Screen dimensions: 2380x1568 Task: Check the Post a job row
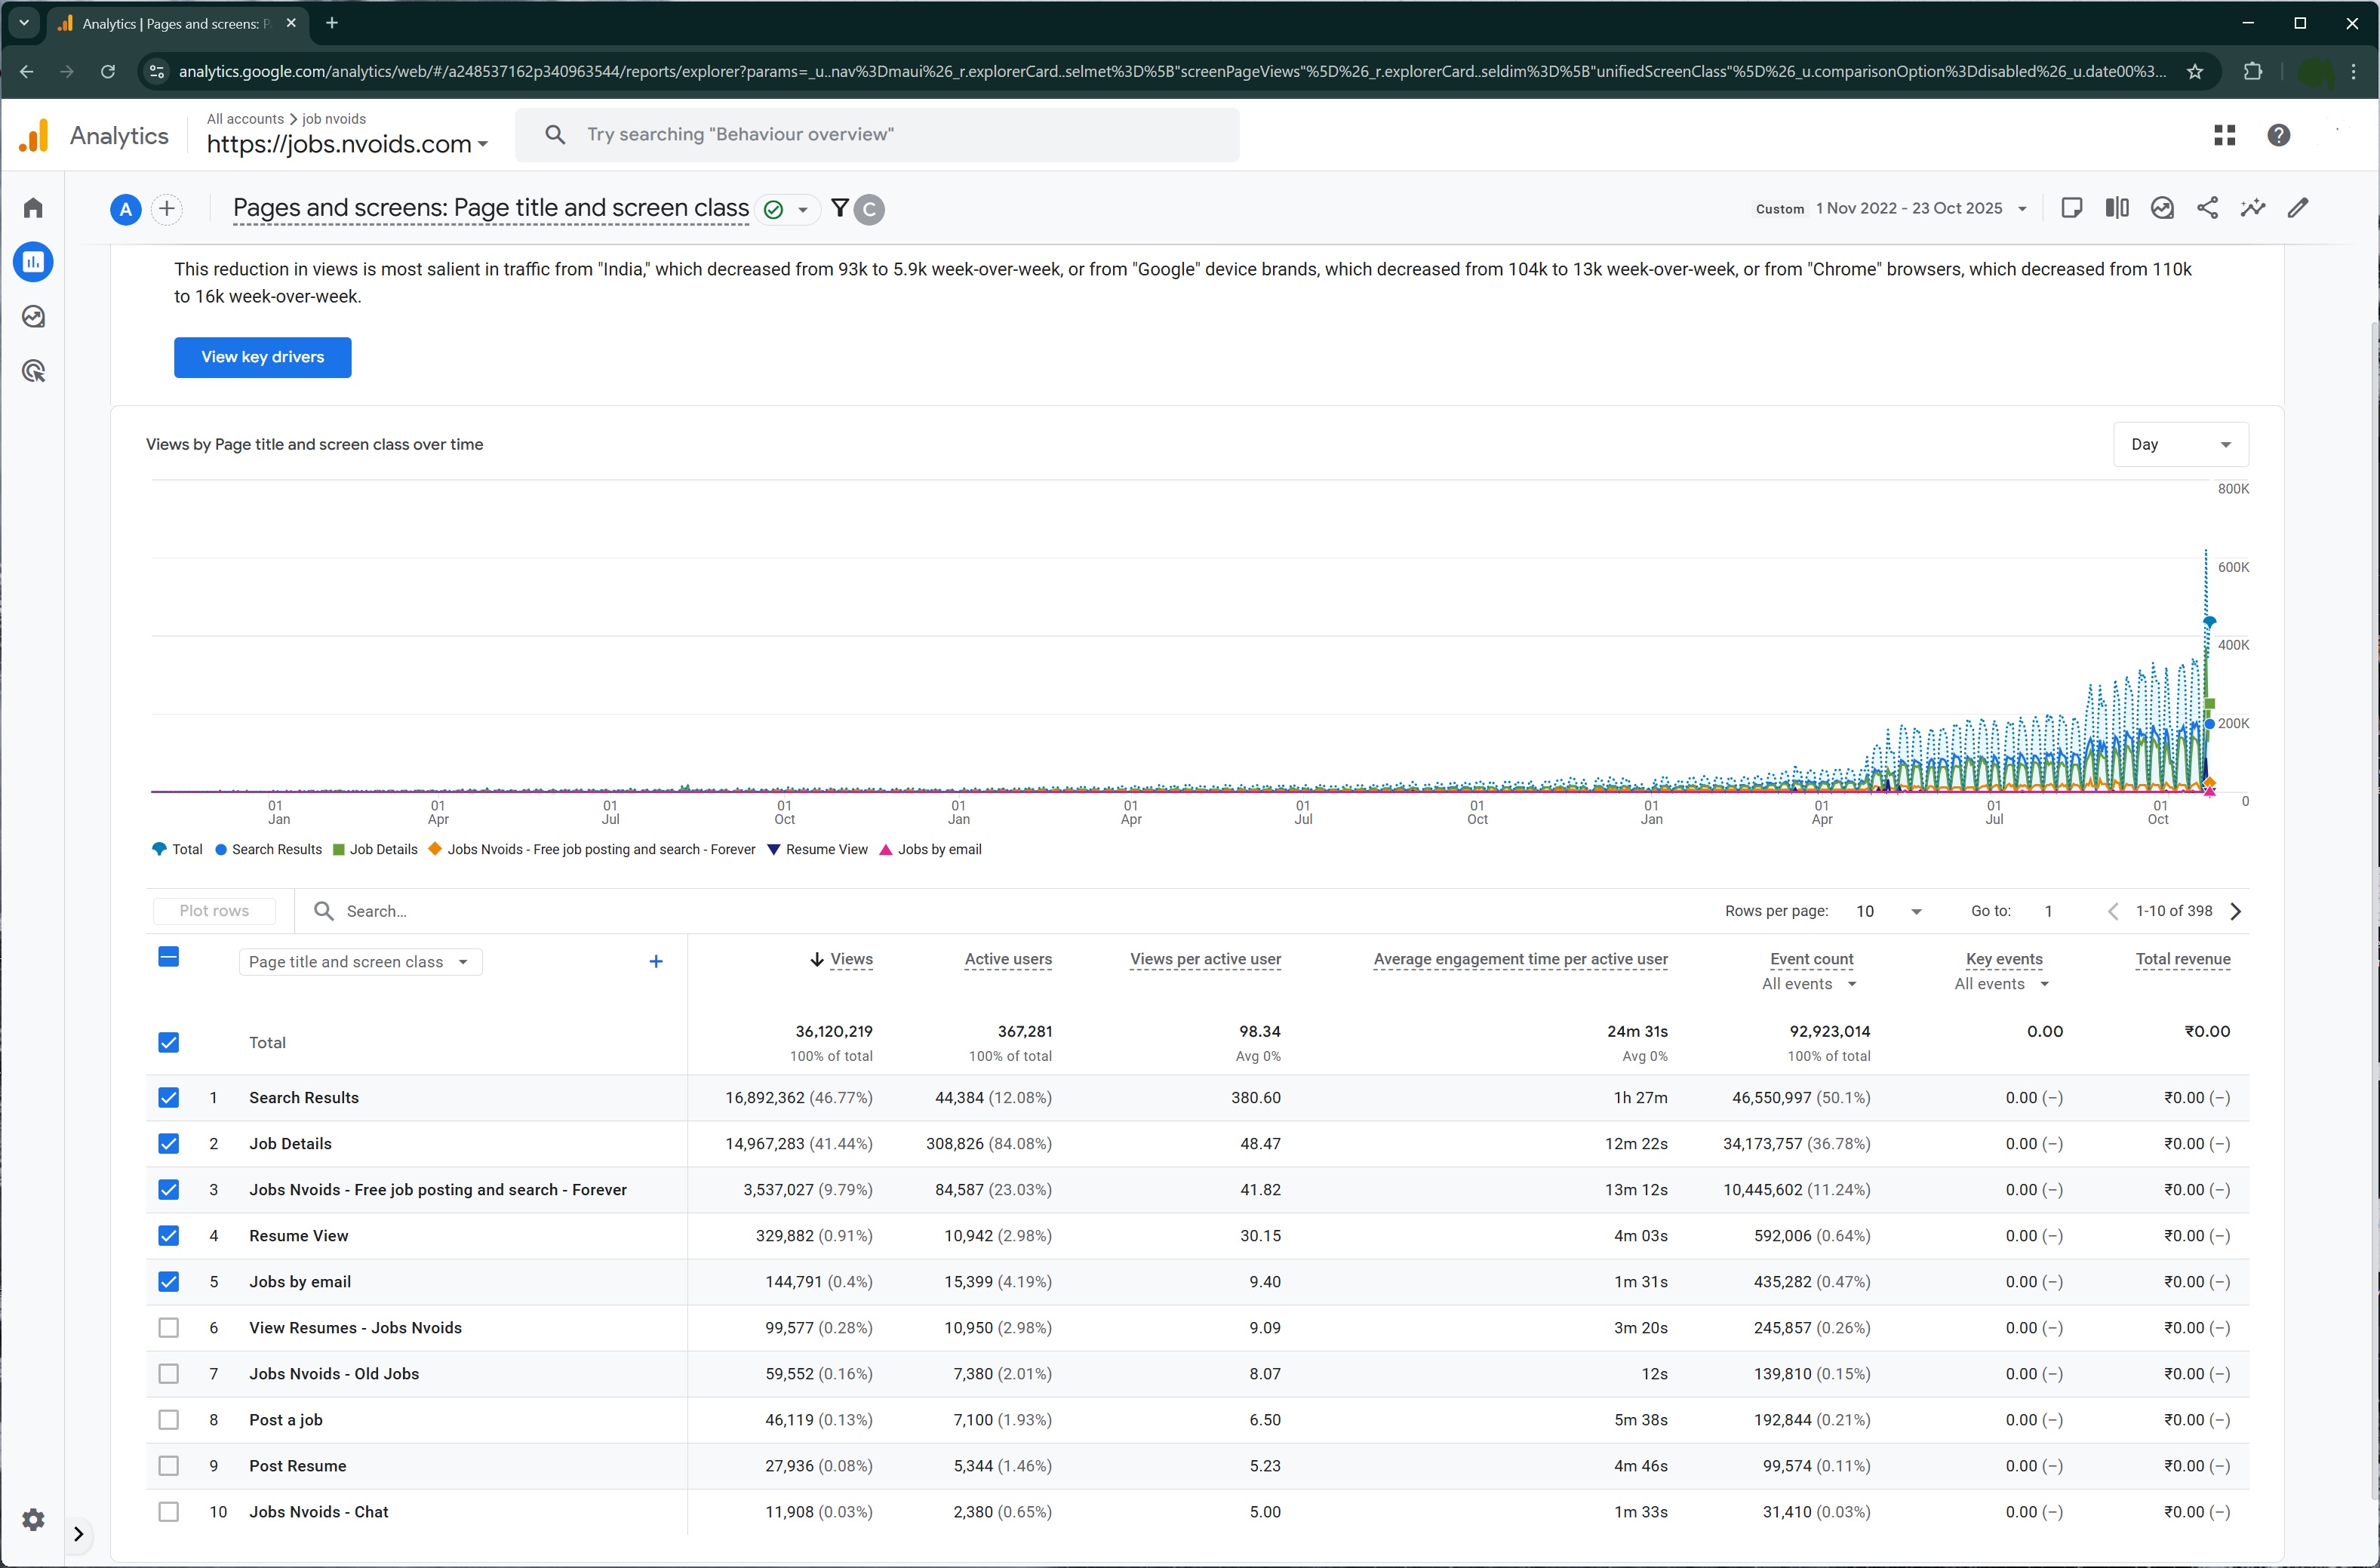coord(169,1419)
